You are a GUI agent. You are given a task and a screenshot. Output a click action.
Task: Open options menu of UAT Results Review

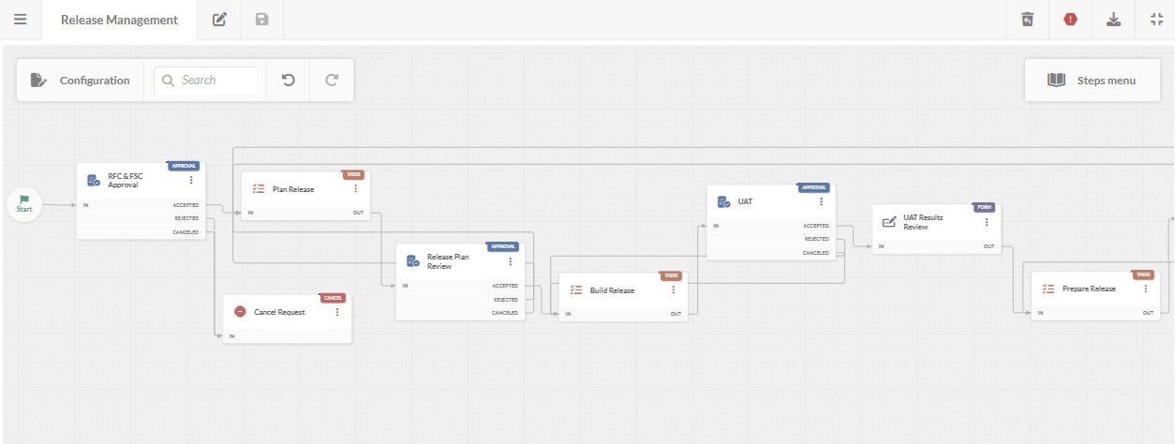coord(987,222)
